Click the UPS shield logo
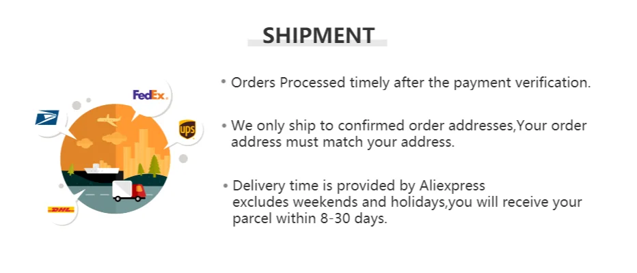The height and width of the screenshot is (273, 637). [187, 128]
